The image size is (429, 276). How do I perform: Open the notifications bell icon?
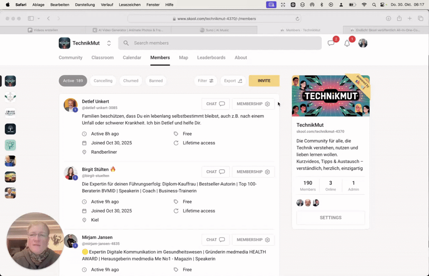tap(347, 43)
